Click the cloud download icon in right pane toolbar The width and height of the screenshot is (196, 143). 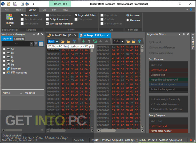(139, 41)
